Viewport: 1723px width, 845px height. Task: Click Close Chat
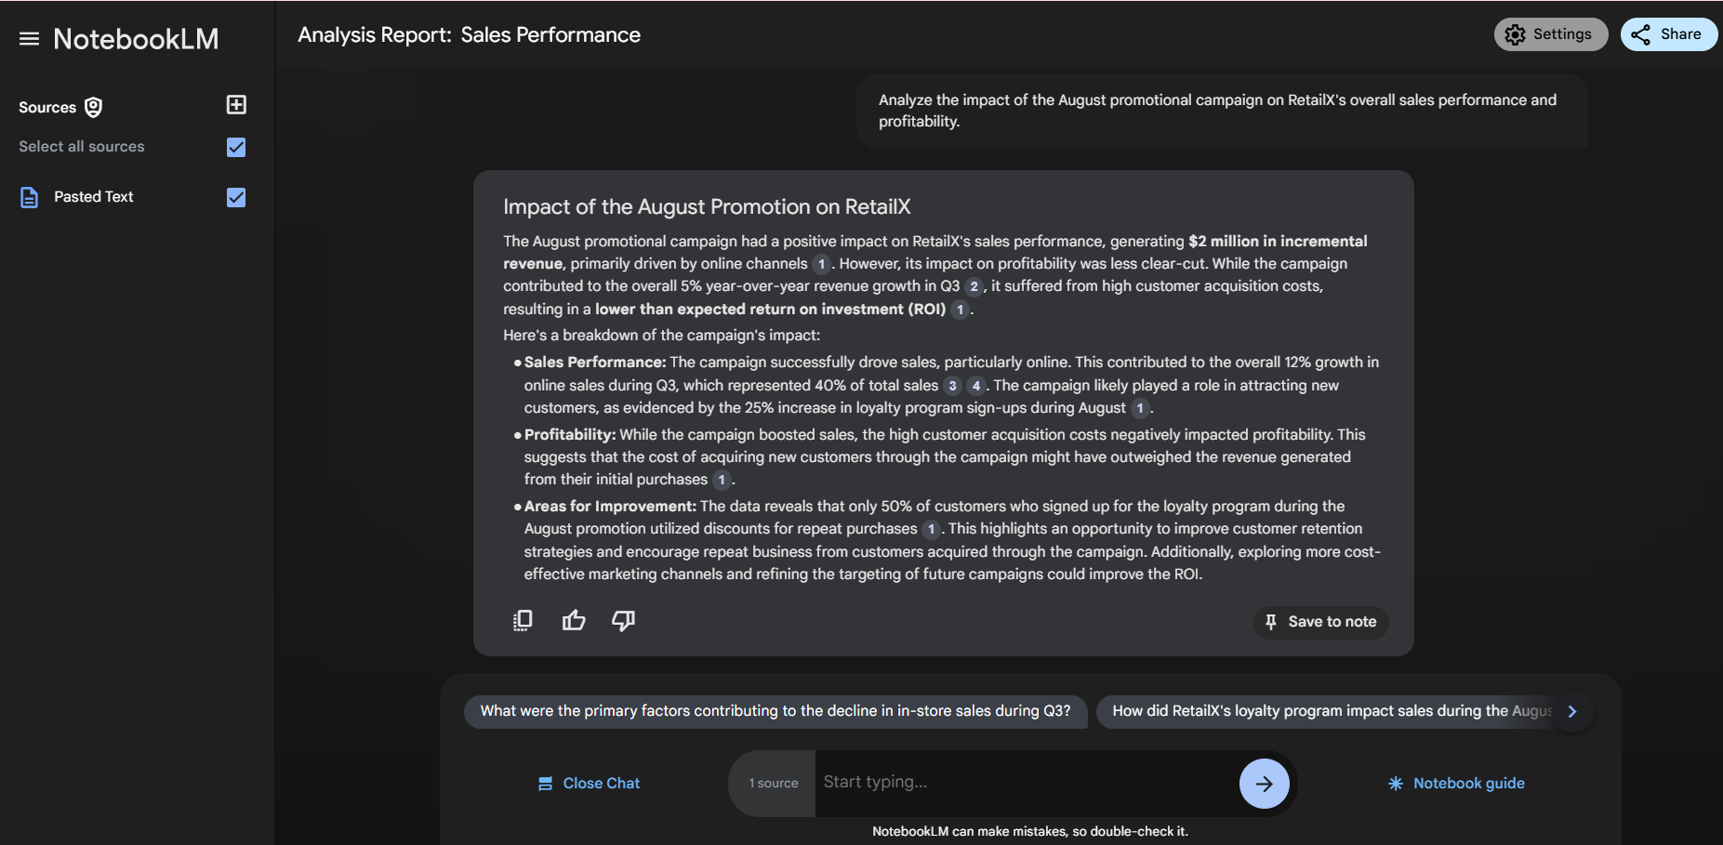click(x=590, y=784)
